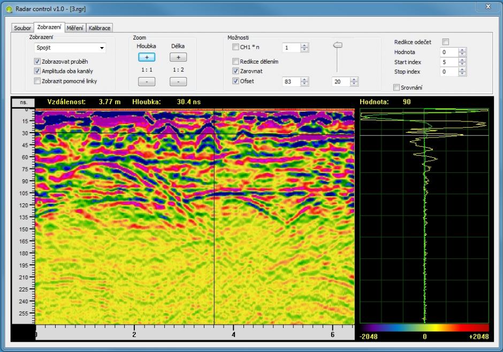Click the Hloubka zoom-in plus button
Viewport: 503px width, 352px height.
(146, 57)
